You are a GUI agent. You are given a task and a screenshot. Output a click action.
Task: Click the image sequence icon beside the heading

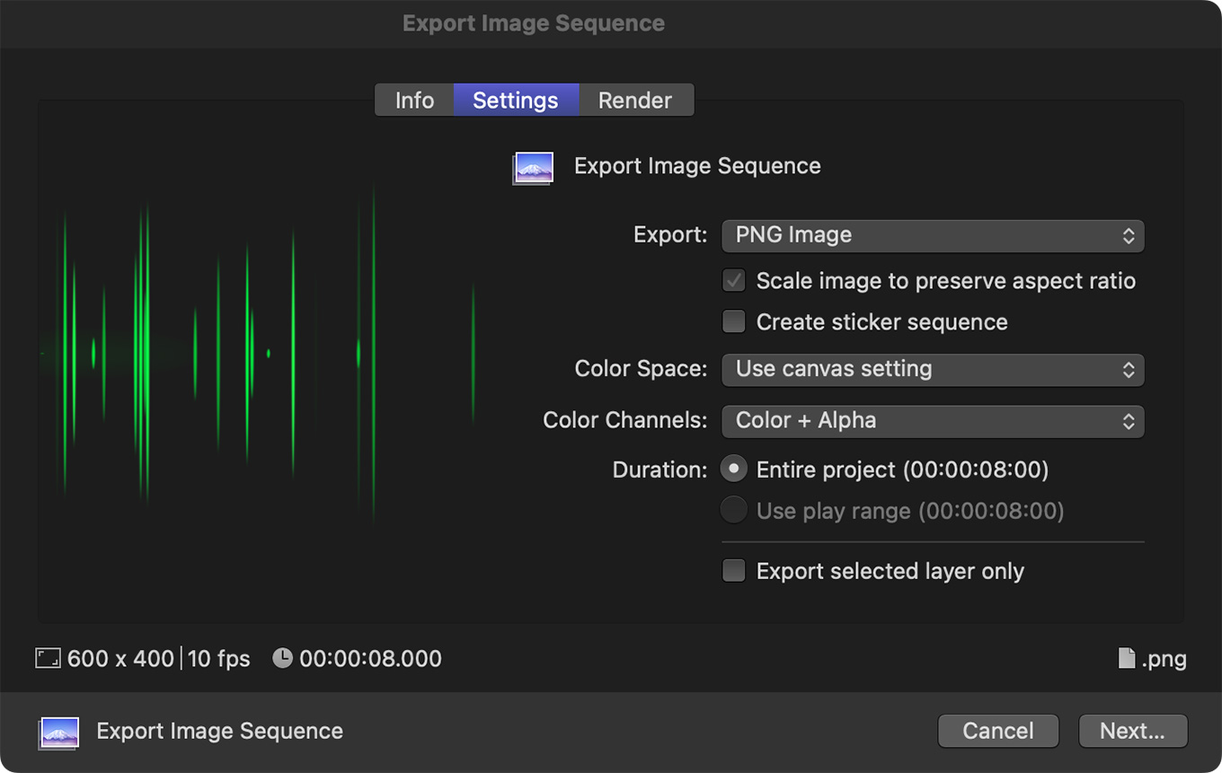pyautogui.click(x=533, y=168)
